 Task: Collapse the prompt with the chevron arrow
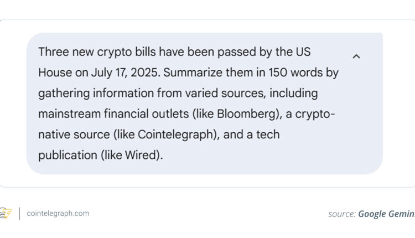pos(356,56)
